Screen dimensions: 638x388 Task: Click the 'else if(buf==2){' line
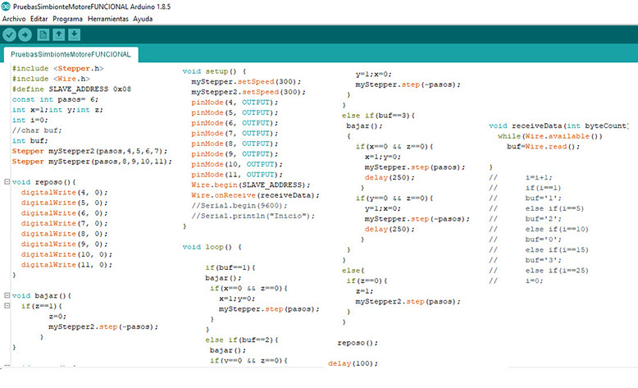242,340
